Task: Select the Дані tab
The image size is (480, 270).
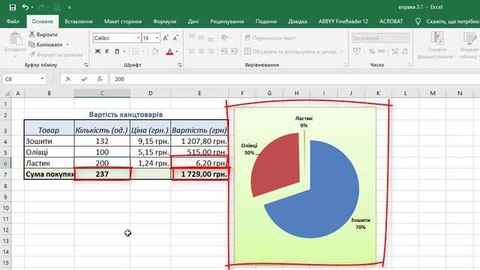Action: pos(193,22)
